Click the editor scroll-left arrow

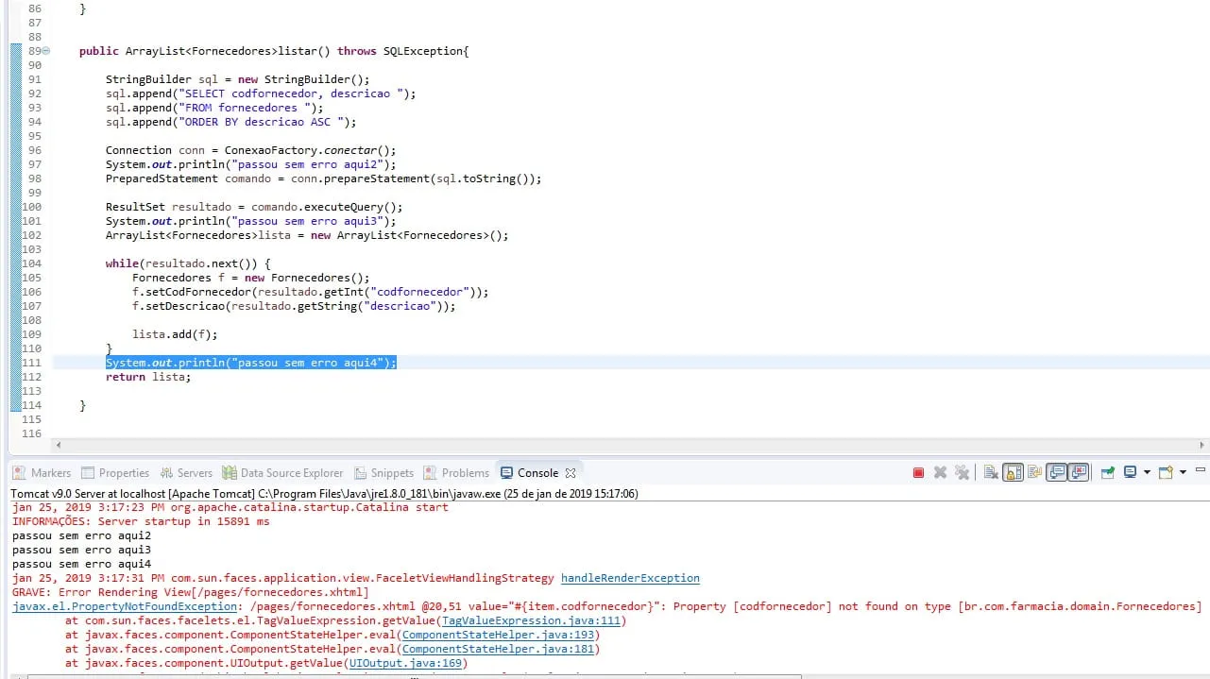pos(59,444)
